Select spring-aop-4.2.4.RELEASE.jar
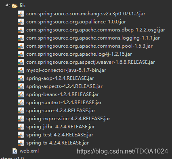 (60, 78)
